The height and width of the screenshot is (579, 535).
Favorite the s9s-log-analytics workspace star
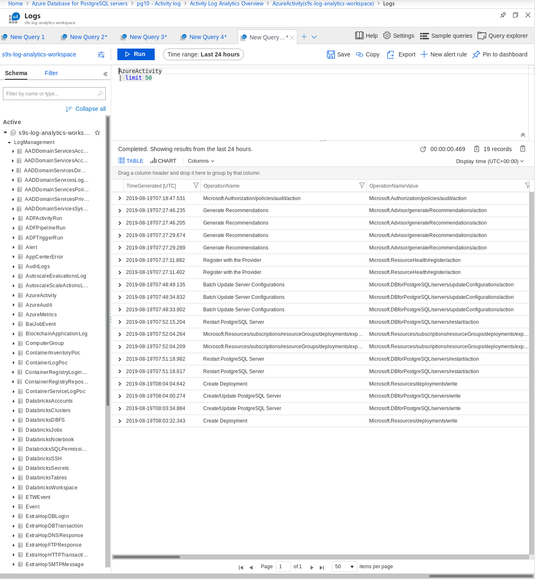97,133
